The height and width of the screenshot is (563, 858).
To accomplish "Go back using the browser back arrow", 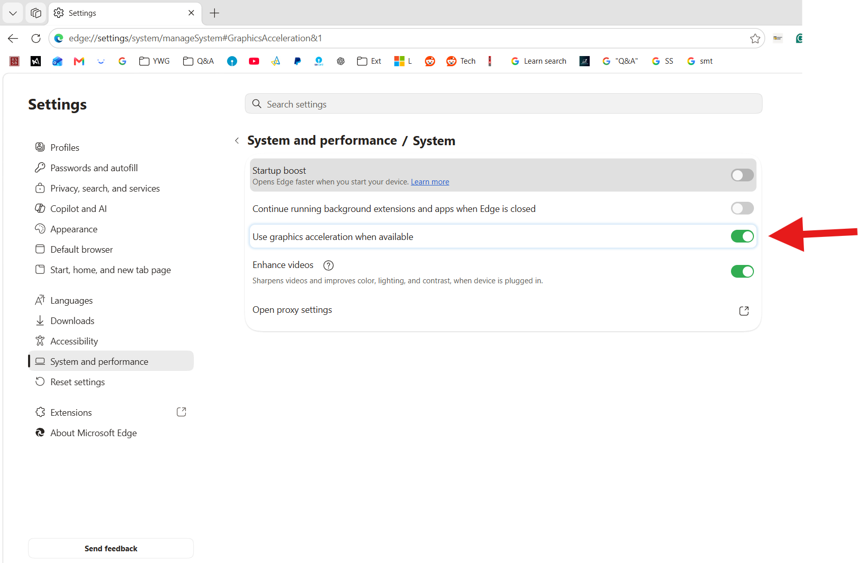I will tap(13, 38).
